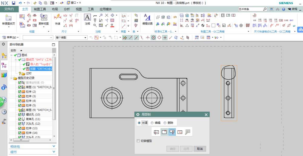The height and width of the screenshot is (156, 303).
Task: Select the Edit (编辑) radio button
Action: (x=152, y=123)
